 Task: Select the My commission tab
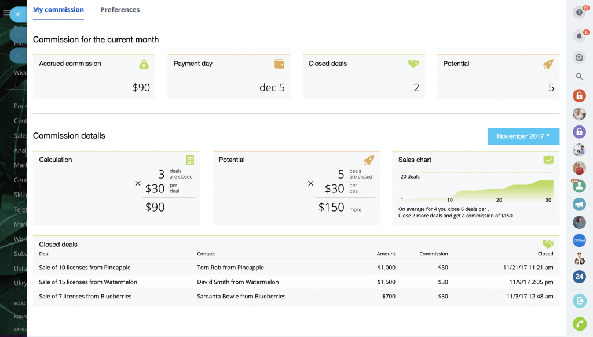[58, 10]
